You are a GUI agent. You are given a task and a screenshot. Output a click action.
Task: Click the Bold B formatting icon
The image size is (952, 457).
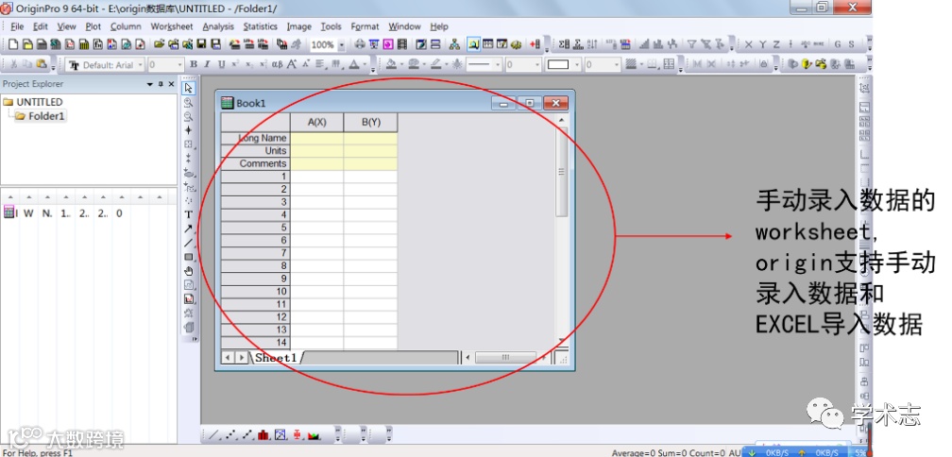(x=194, y=64)
